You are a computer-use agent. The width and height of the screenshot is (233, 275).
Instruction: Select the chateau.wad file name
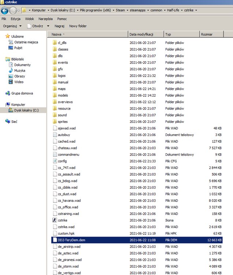pos(67,148)
